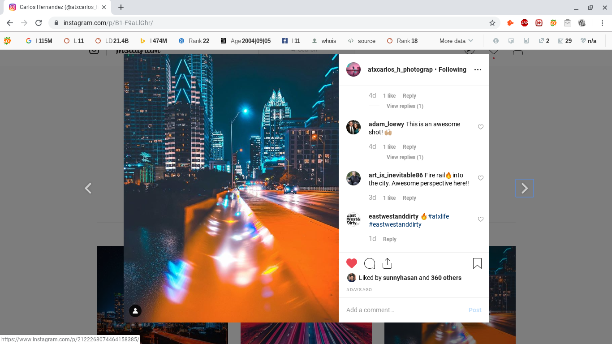Share the post using share icon
Image resolution: width=612 pixels, height=344 pixels.
(x=388, y=263)
